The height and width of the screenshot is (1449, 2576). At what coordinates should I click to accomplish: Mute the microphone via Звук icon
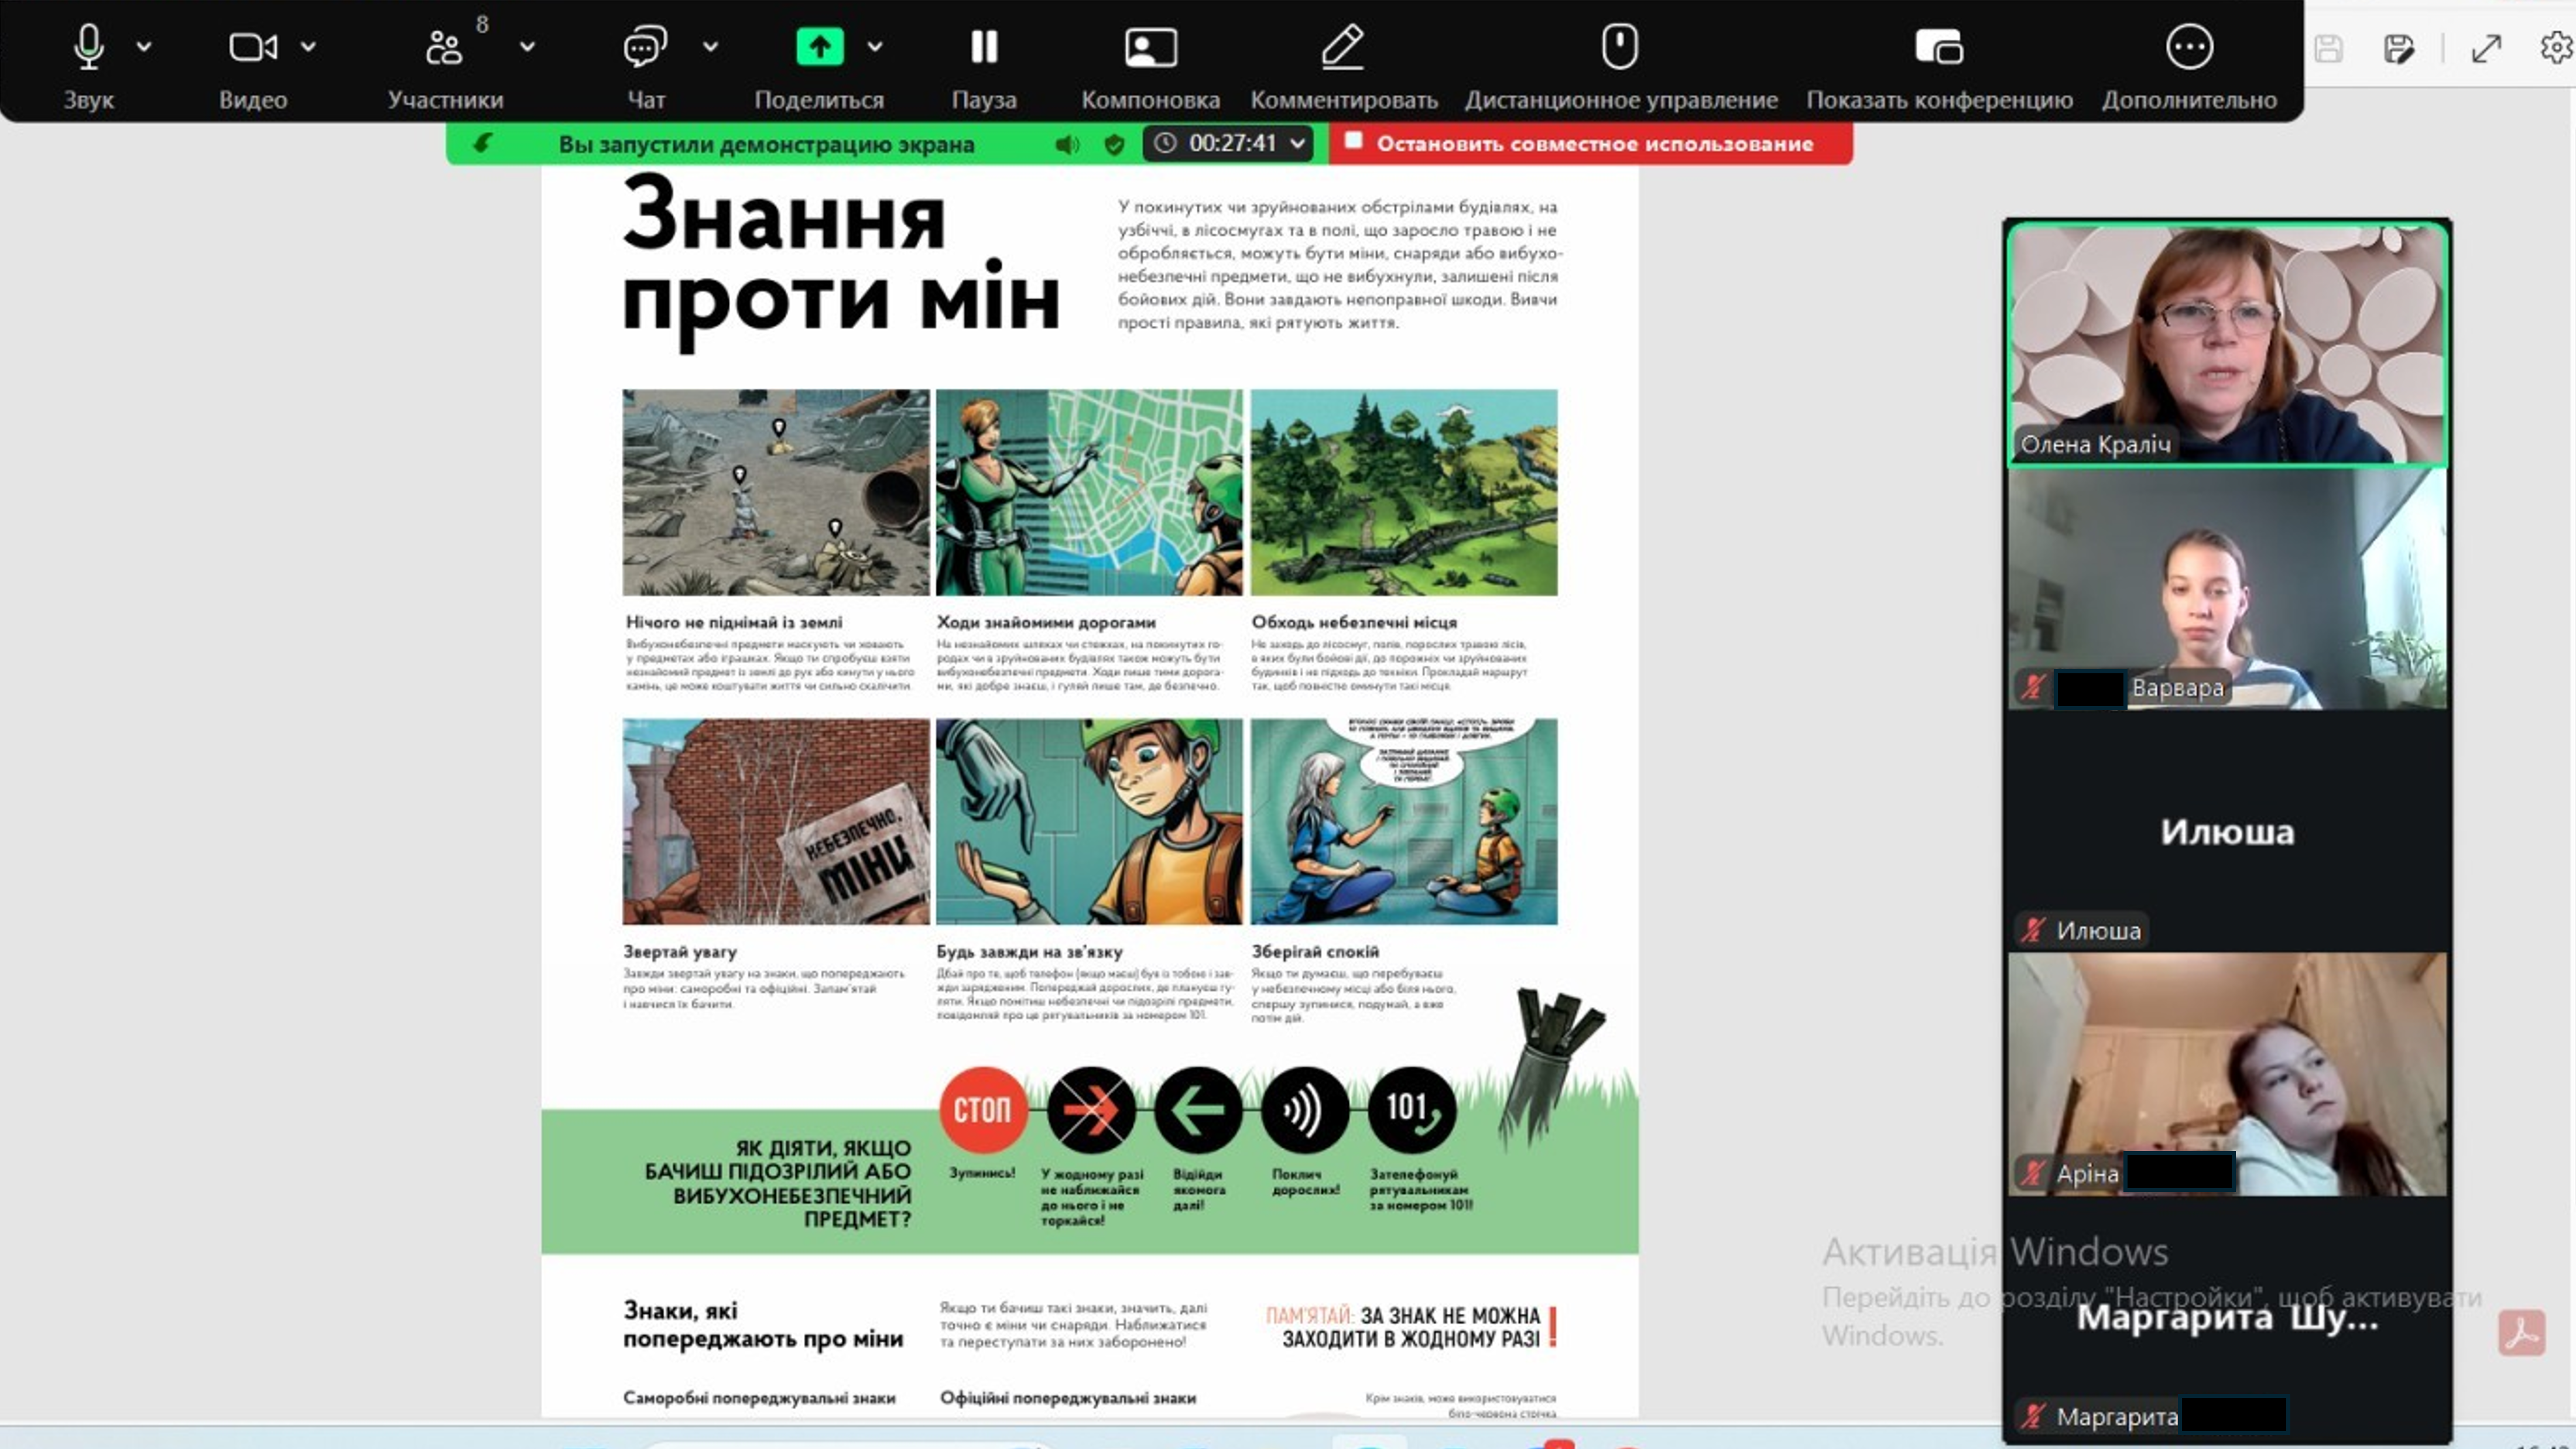tap(88, 47)
